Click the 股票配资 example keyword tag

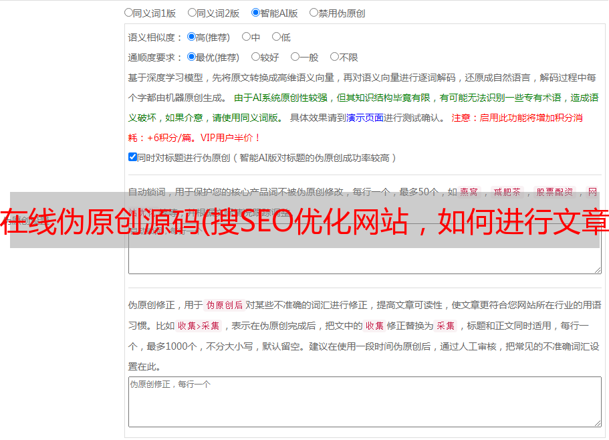[x=555, y=192]
